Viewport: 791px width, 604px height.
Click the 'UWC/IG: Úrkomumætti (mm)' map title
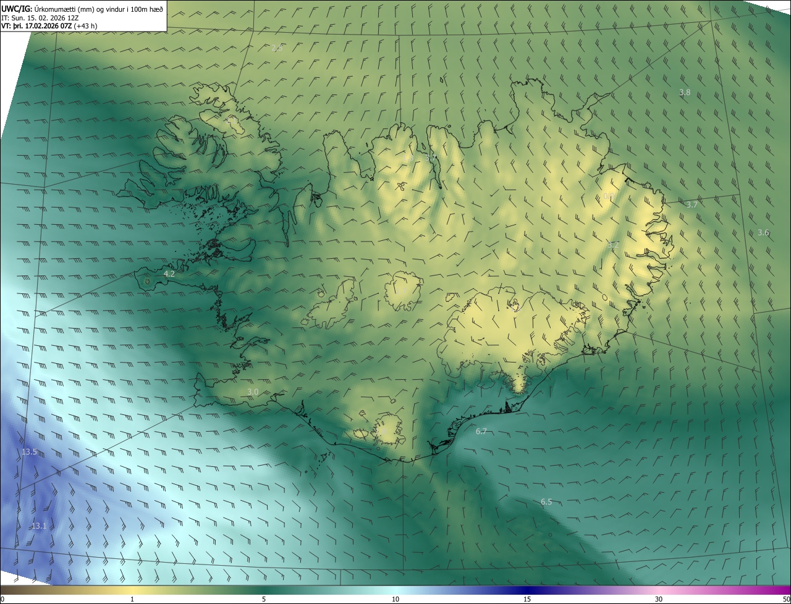82,8
